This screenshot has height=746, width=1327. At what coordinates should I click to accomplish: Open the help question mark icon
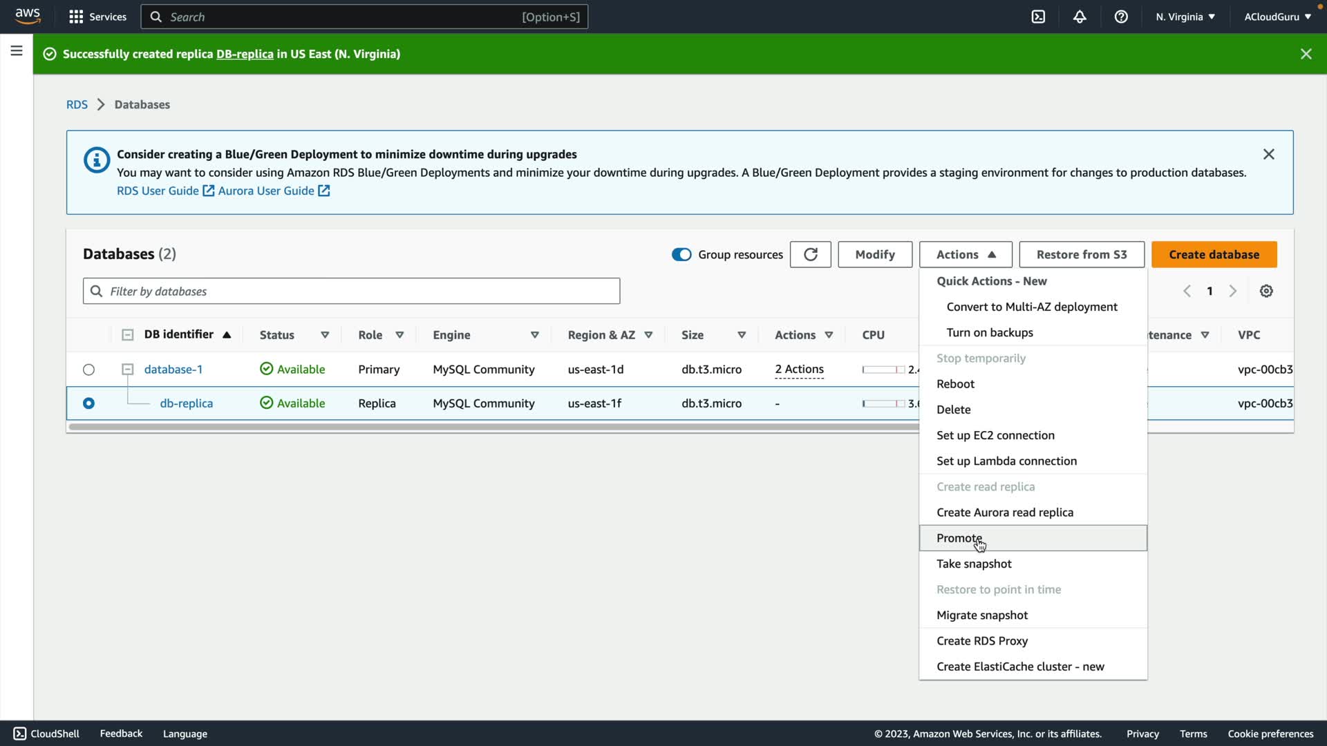[1121, 17]
